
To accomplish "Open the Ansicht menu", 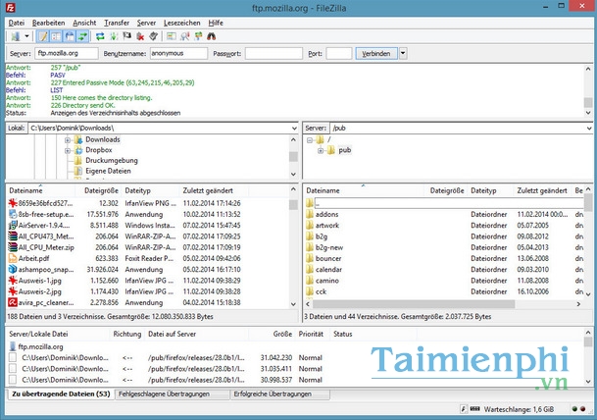I will [84, 23].
